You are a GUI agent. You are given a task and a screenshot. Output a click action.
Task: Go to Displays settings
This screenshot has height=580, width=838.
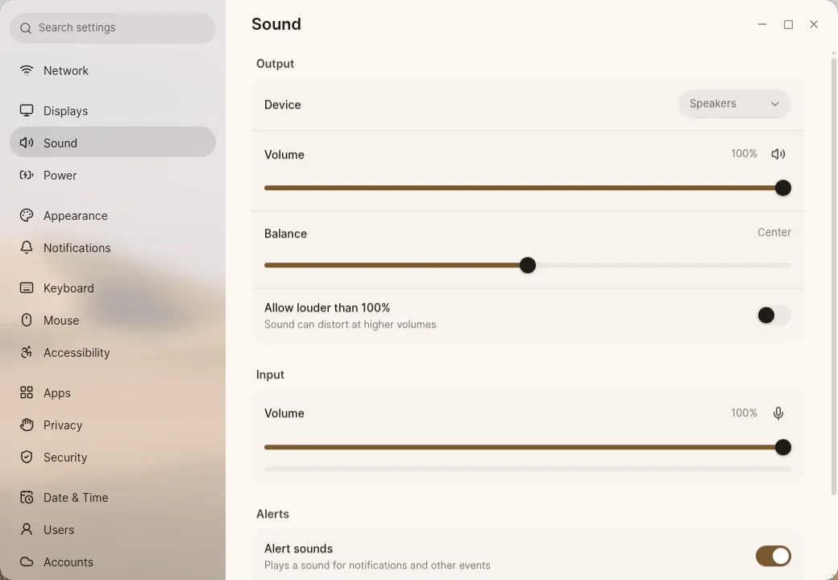pyautogui.click(x=113, y=110)
